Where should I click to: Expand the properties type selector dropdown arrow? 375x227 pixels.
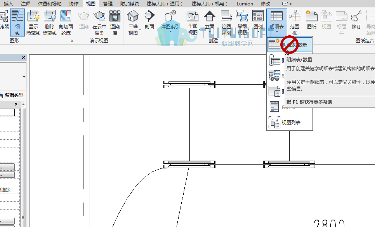click(x=24, y=77)
